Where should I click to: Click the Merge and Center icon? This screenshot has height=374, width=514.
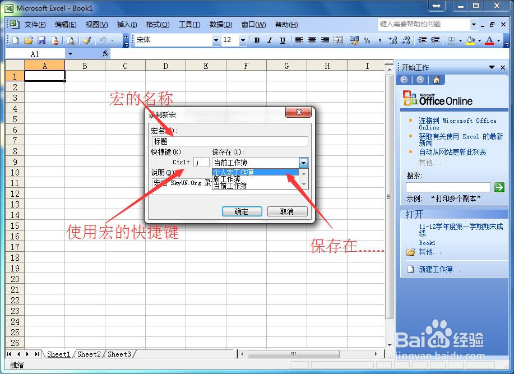(338, 40)
